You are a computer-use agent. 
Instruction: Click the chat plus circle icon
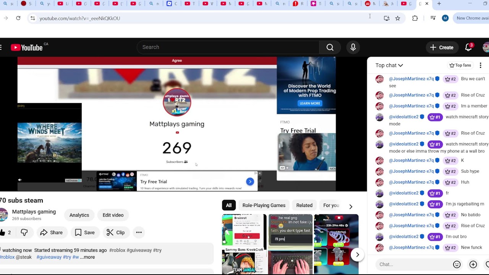(x=473, y=264)
